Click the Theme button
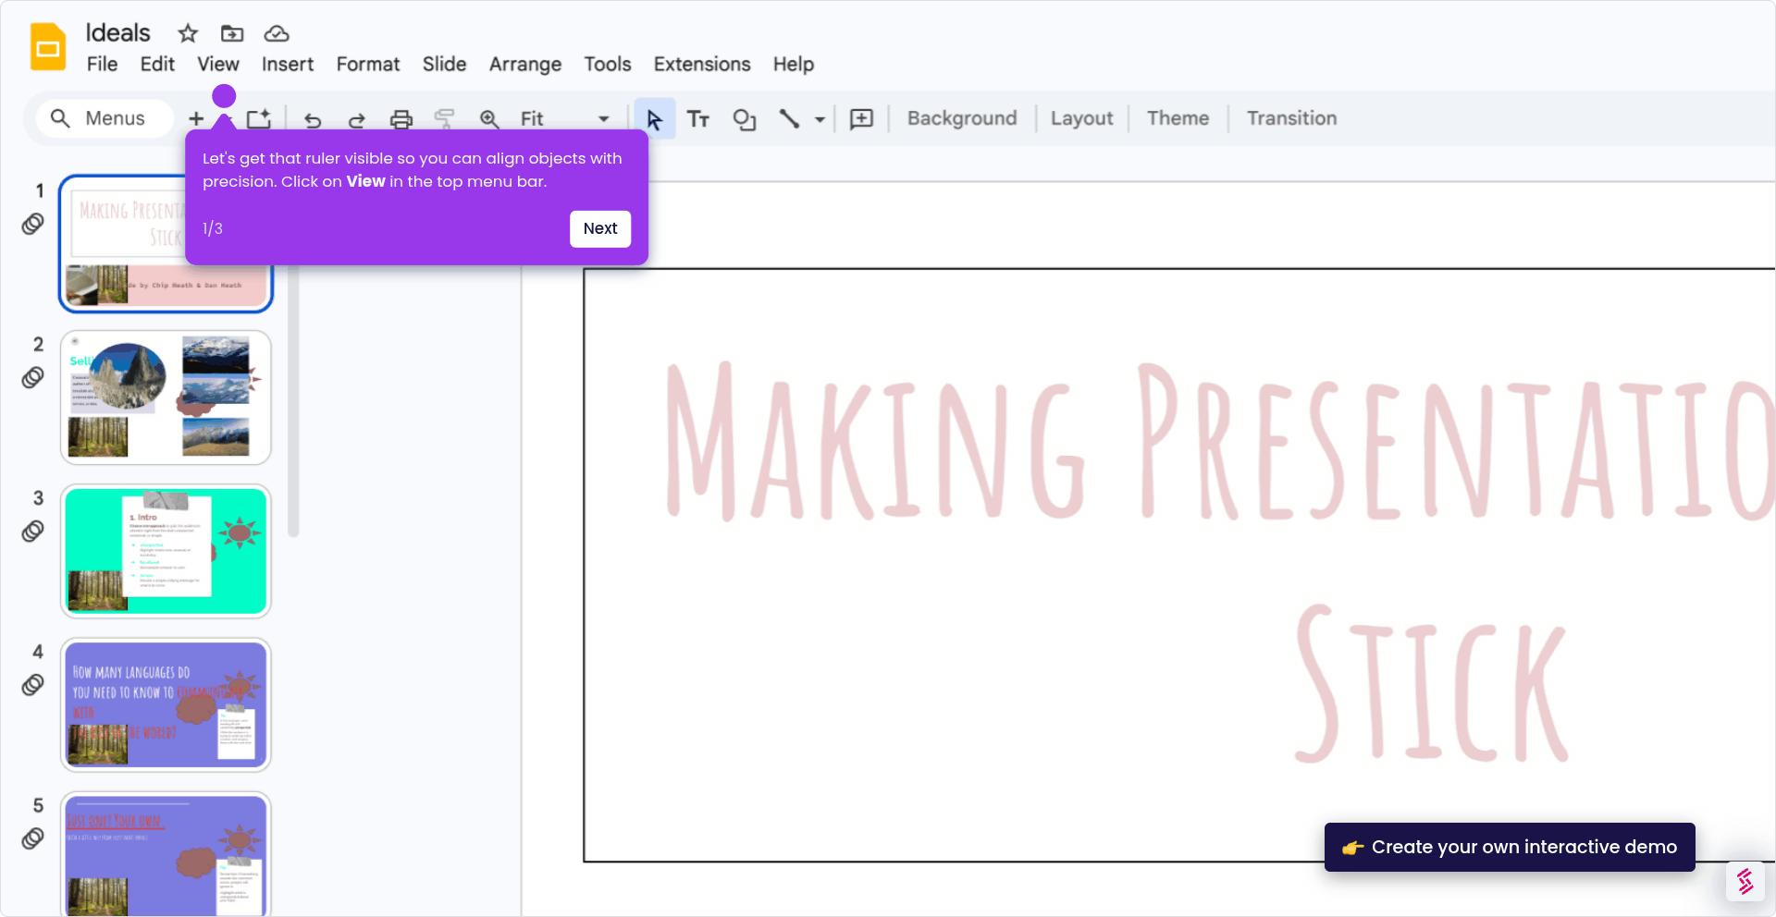Viewport: 1776px width, 917px height. (1178, 118)
